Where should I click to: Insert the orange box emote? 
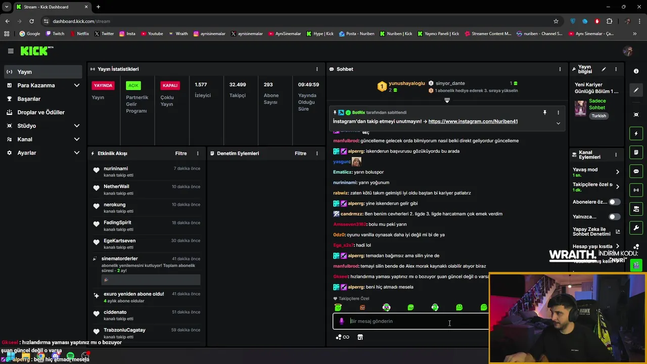click(x=362, y=307)
